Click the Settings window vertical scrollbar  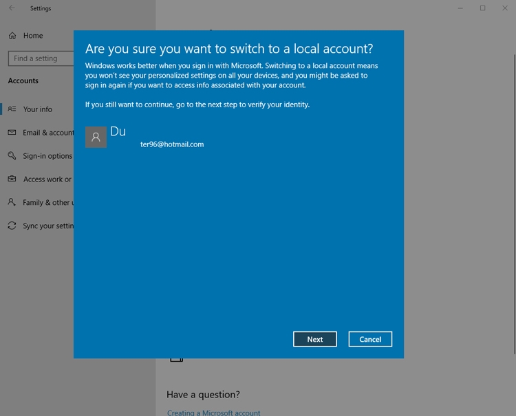point(515,204)
